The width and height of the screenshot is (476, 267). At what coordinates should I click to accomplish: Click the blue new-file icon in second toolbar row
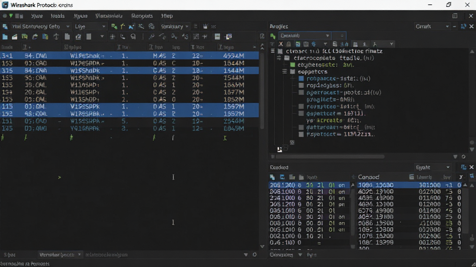pyautogui.click(x=5, y=37)
